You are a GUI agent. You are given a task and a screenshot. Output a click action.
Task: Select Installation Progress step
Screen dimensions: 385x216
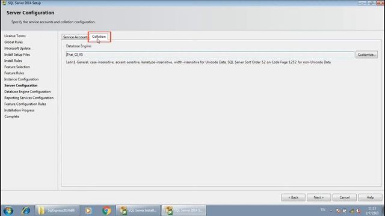tap(19, 110)
